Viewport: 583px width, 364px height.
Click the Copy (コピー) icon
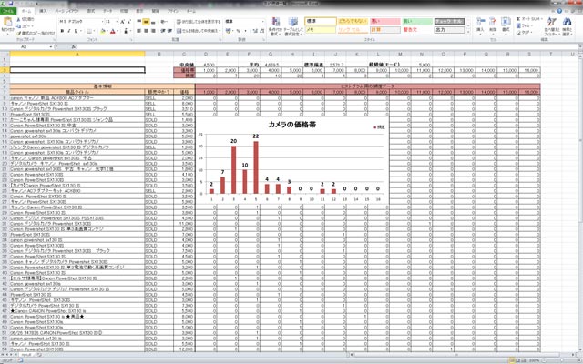click(x=18, y=26)
